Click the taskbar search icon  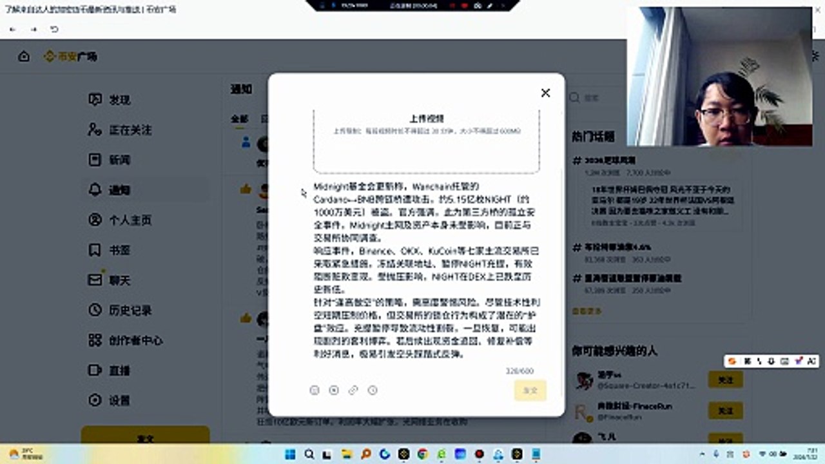[x=309, y=454]
